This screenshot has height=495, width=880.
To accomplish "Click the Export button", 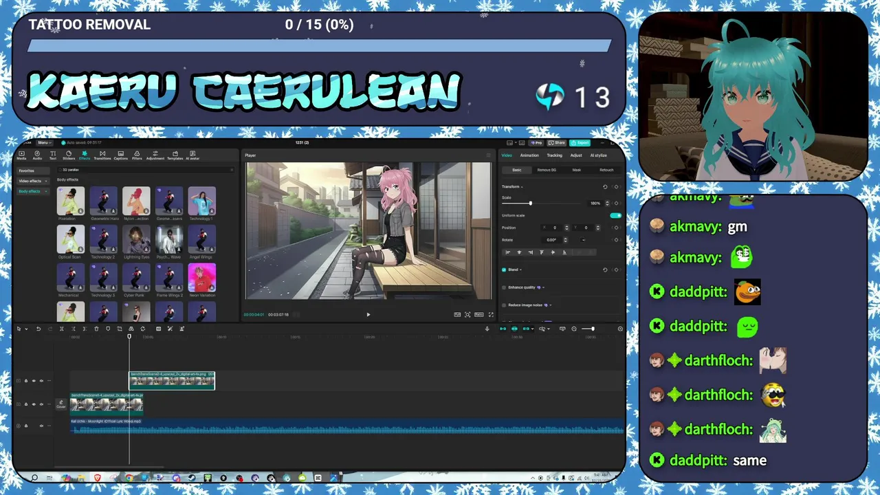I will pyautogui.click(x=580, y=142).
